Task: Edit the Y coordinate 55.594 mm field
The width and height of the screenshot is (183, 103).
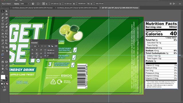Action: click(x=68, y=4)
